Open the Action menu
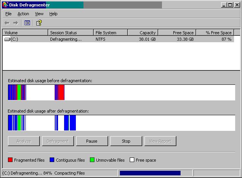Viewport: 242px width, 178px height. pos(23,14)
